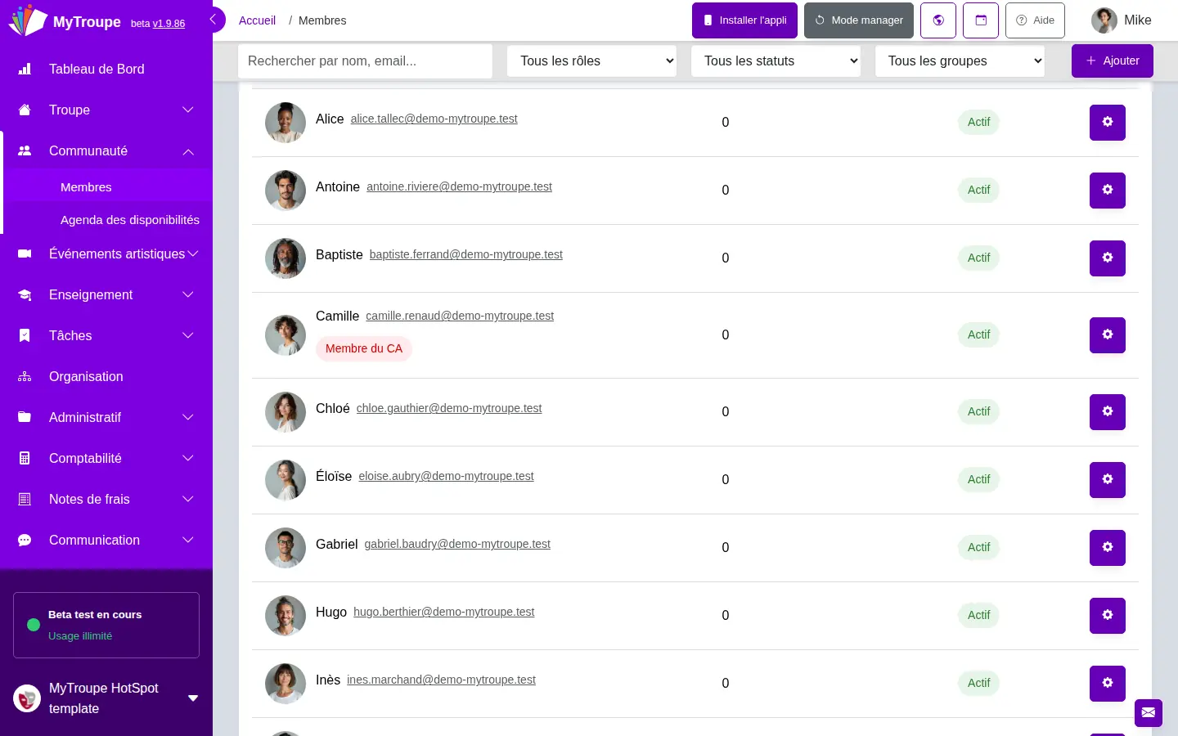Click Alice's avatar photo
The image size is (1178, 736).
[286, 123]
